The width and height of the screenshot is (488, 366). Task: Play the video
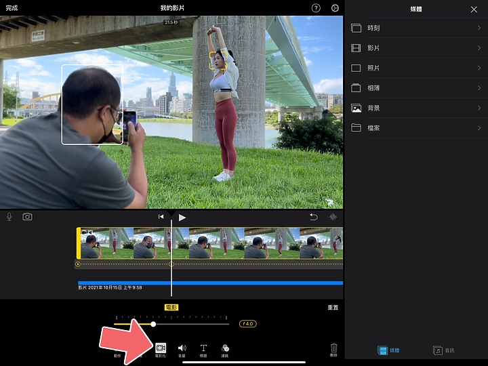coord(182,218)
